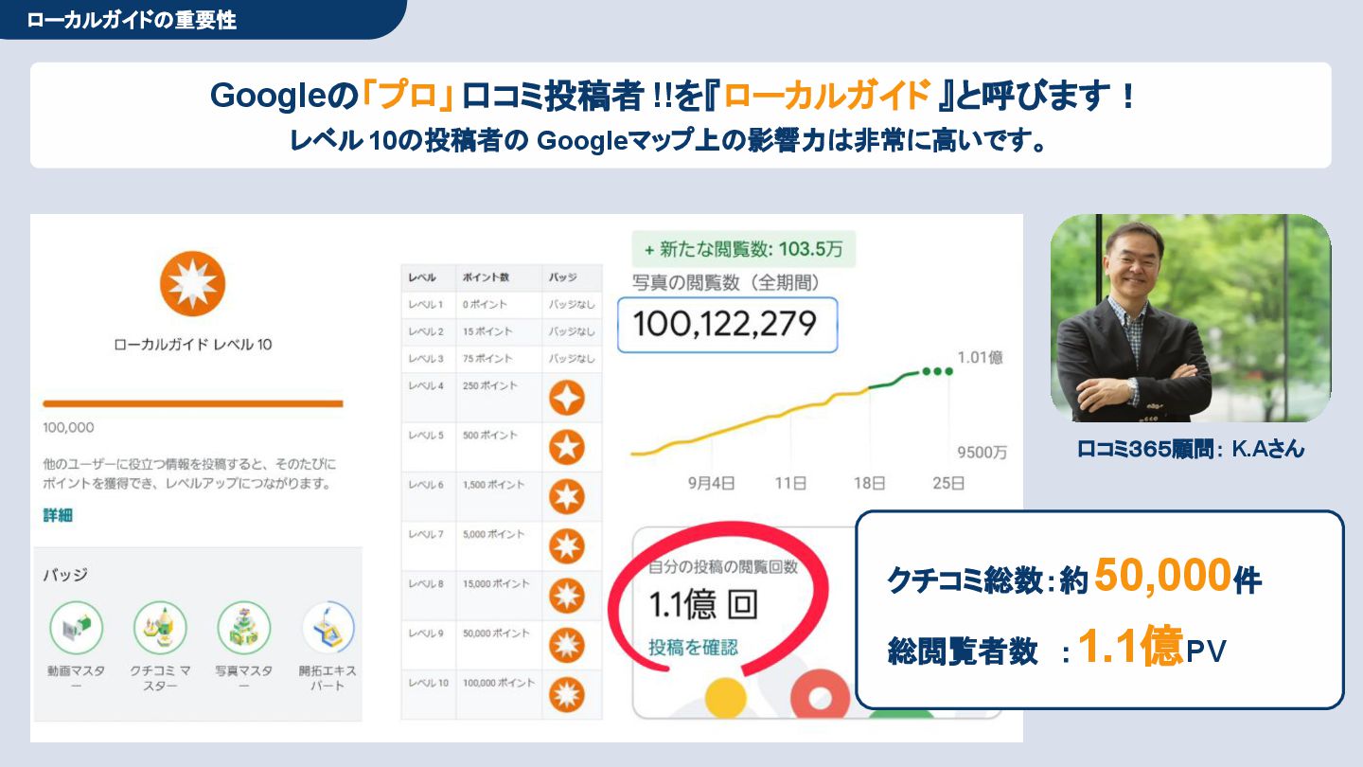Image resolution: width=1363 pixels, height=767 pixels.
Task: Click the 11日 date label on the graph
Action: 790,483
